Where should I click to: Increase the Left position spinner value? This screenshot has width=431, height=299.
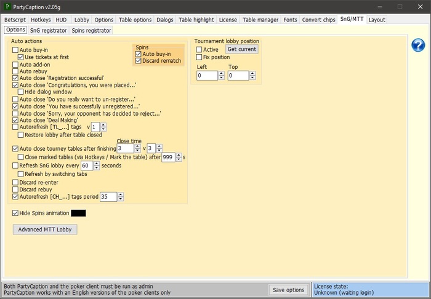pyautogui.click(x=222, y=73)
